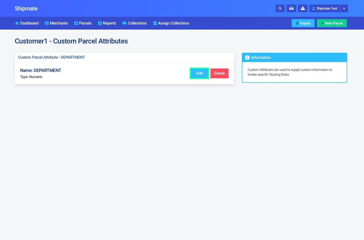The width and height of the screenshot is (364, 240).
Task: Open the Shipmate Test user profile
Action: 325,9
